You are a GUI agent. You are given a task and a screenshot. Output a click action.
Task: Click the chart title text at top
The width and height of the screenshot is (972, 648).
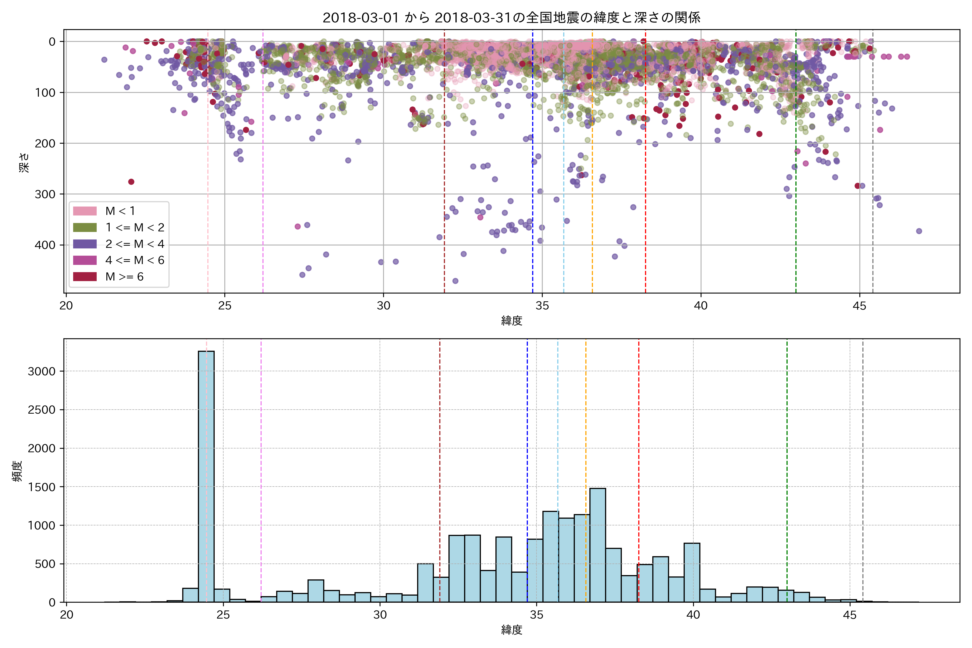(x=511, y=18)
